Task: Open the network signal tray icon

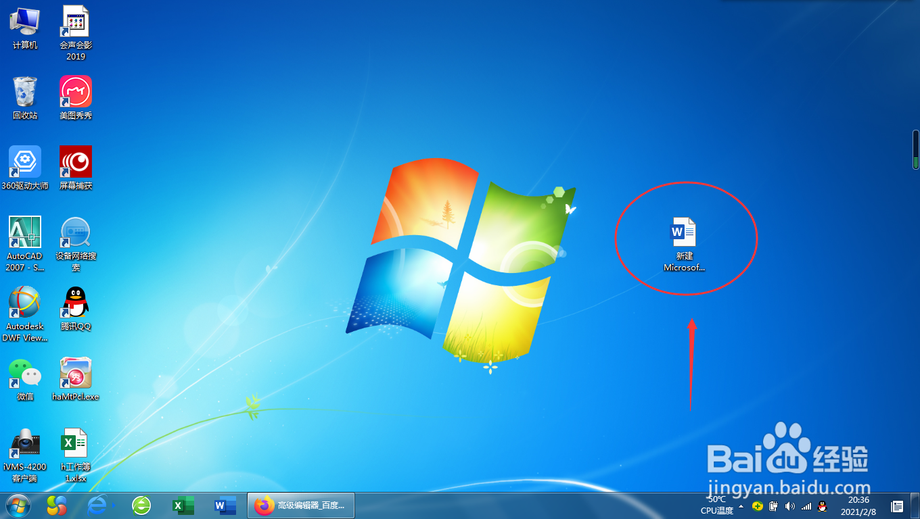Action: coord(806,505)
